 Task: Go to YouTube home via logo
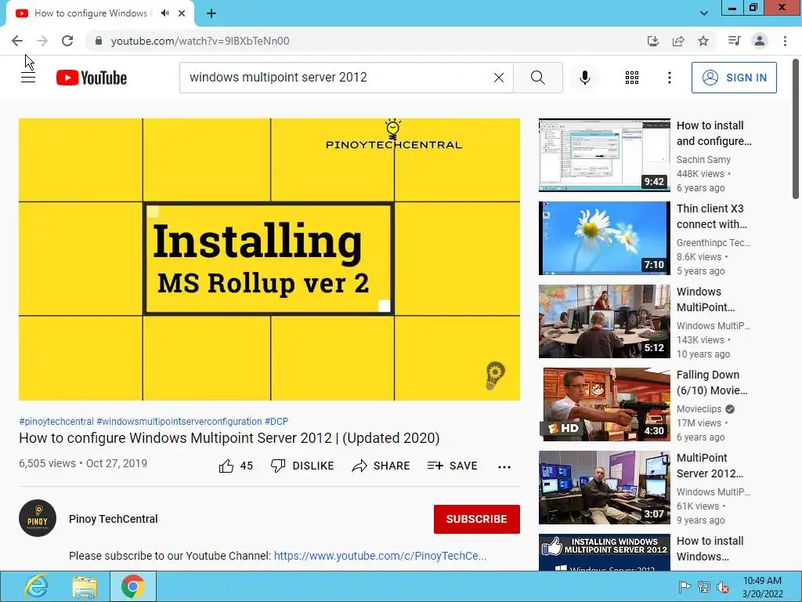92,78
